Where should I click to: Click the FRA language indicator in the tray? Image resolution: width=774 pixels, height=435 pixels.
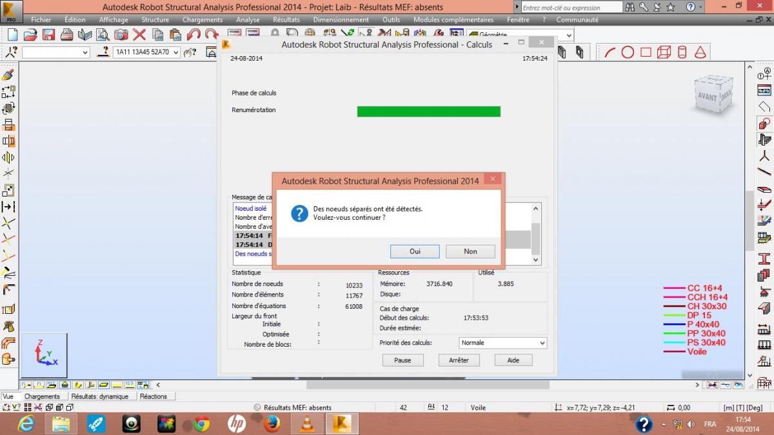[710, 424]
